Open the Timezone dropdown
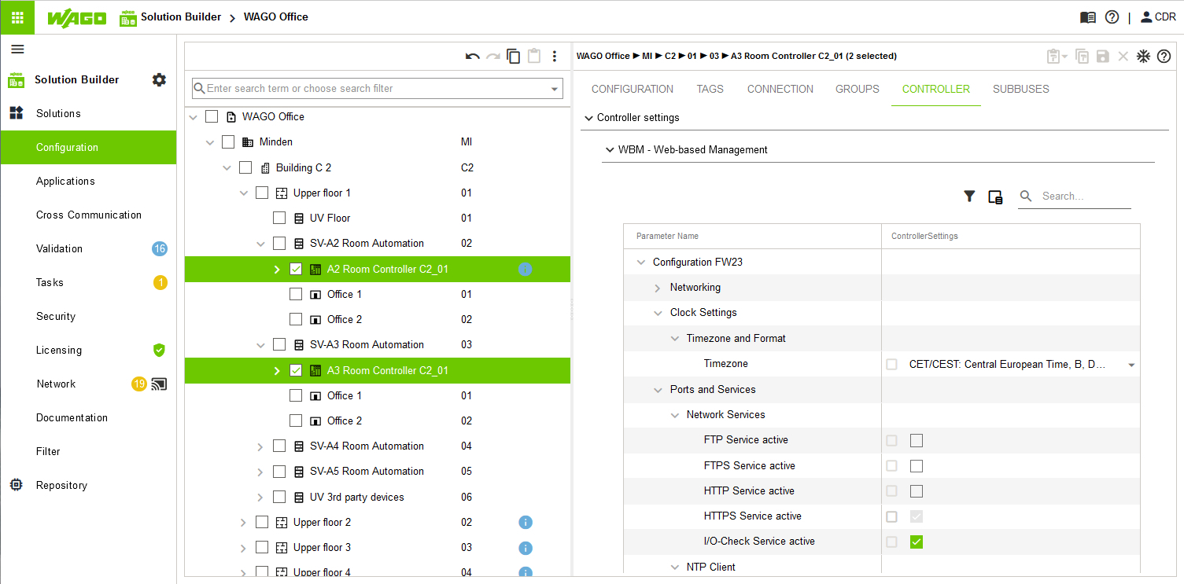 pyautogui.click(x=1131, y=365)
